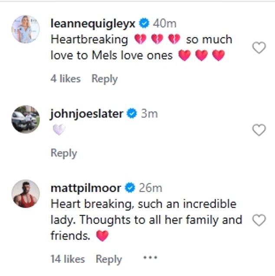Viewport: 275px width, 276px height.
Task: Like johnjoeslater's comment with the heart
Action: pos(259,130)
